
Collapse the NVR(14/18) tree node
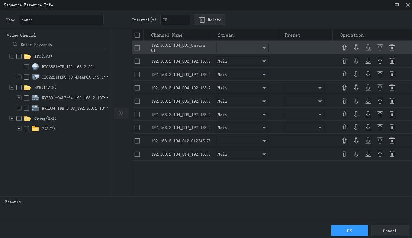12,87
